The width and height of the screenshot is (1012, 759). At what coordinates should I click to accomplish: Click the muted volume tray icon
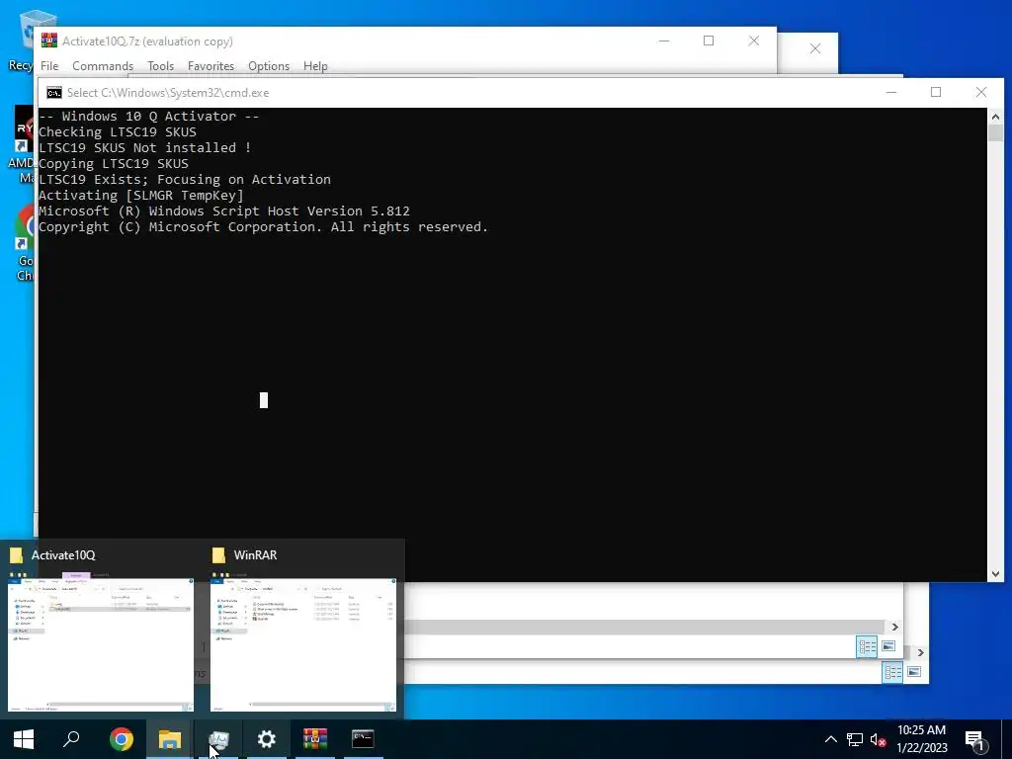(x=878, y=739)
